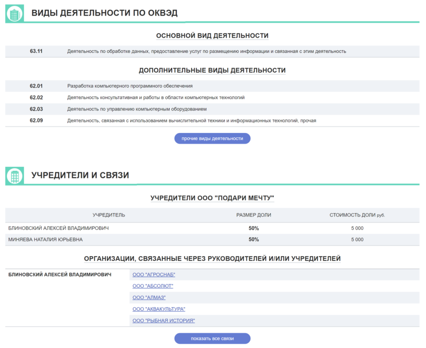Click 5 000 value in Миняева row

click(x=357, y=240)
